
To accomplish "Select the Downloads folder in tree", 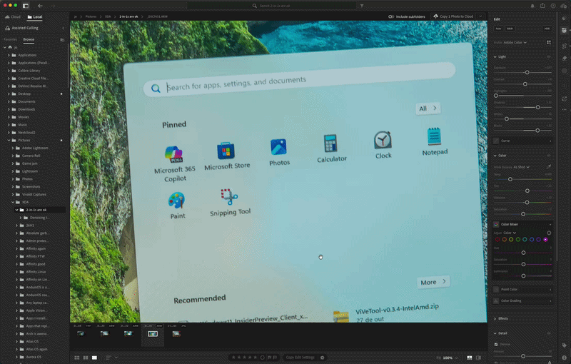I will (26, 109).
